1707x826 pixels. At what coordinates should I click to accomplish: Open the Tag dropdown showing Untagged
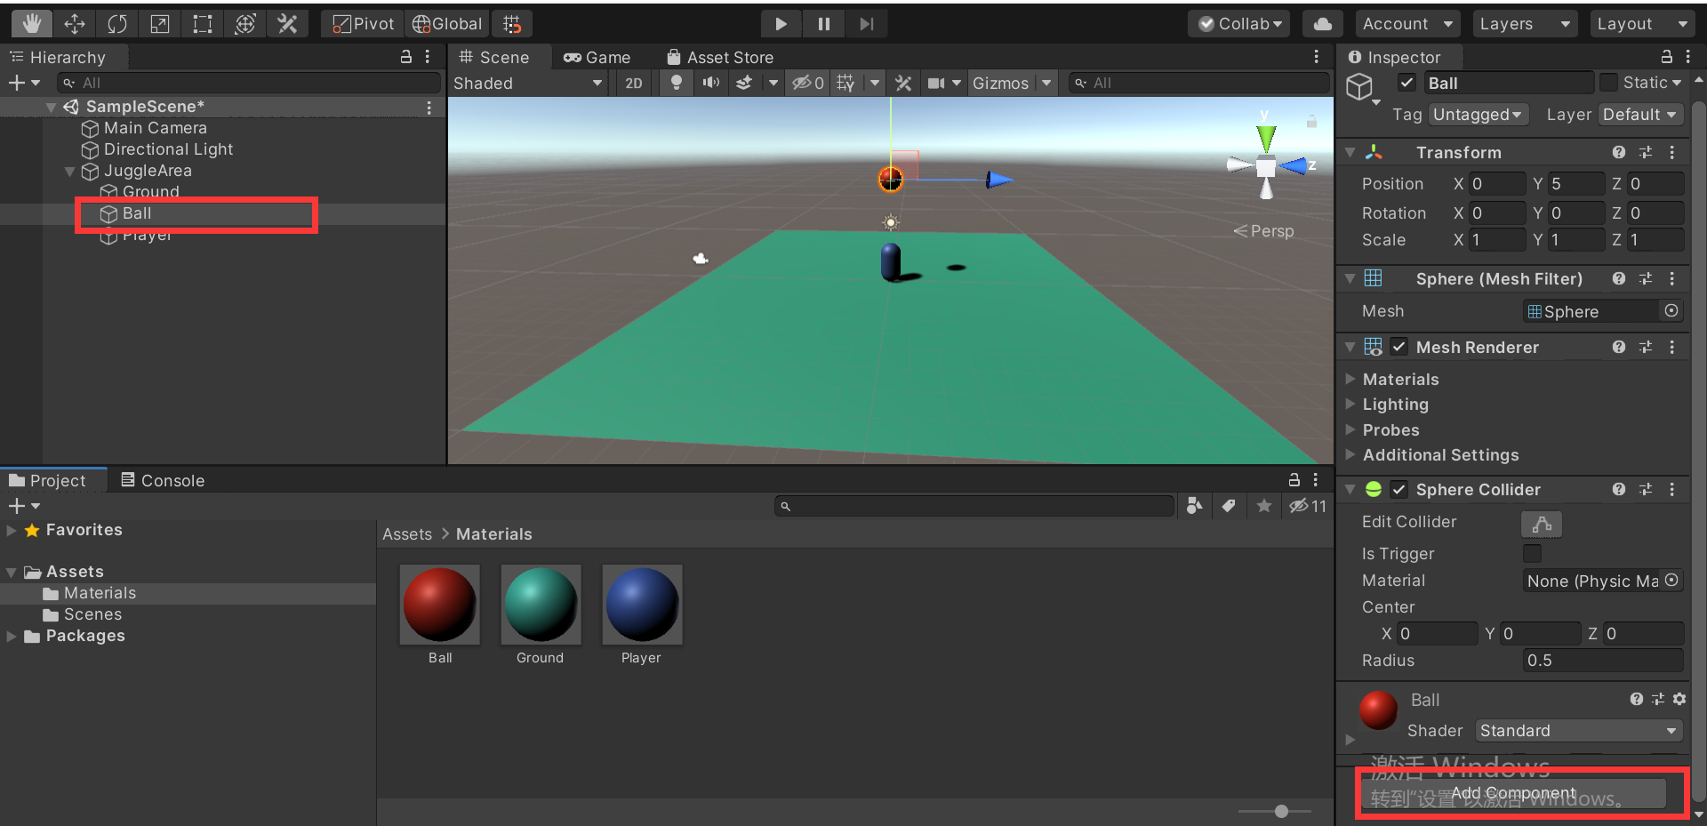(x=1479, y=114)
